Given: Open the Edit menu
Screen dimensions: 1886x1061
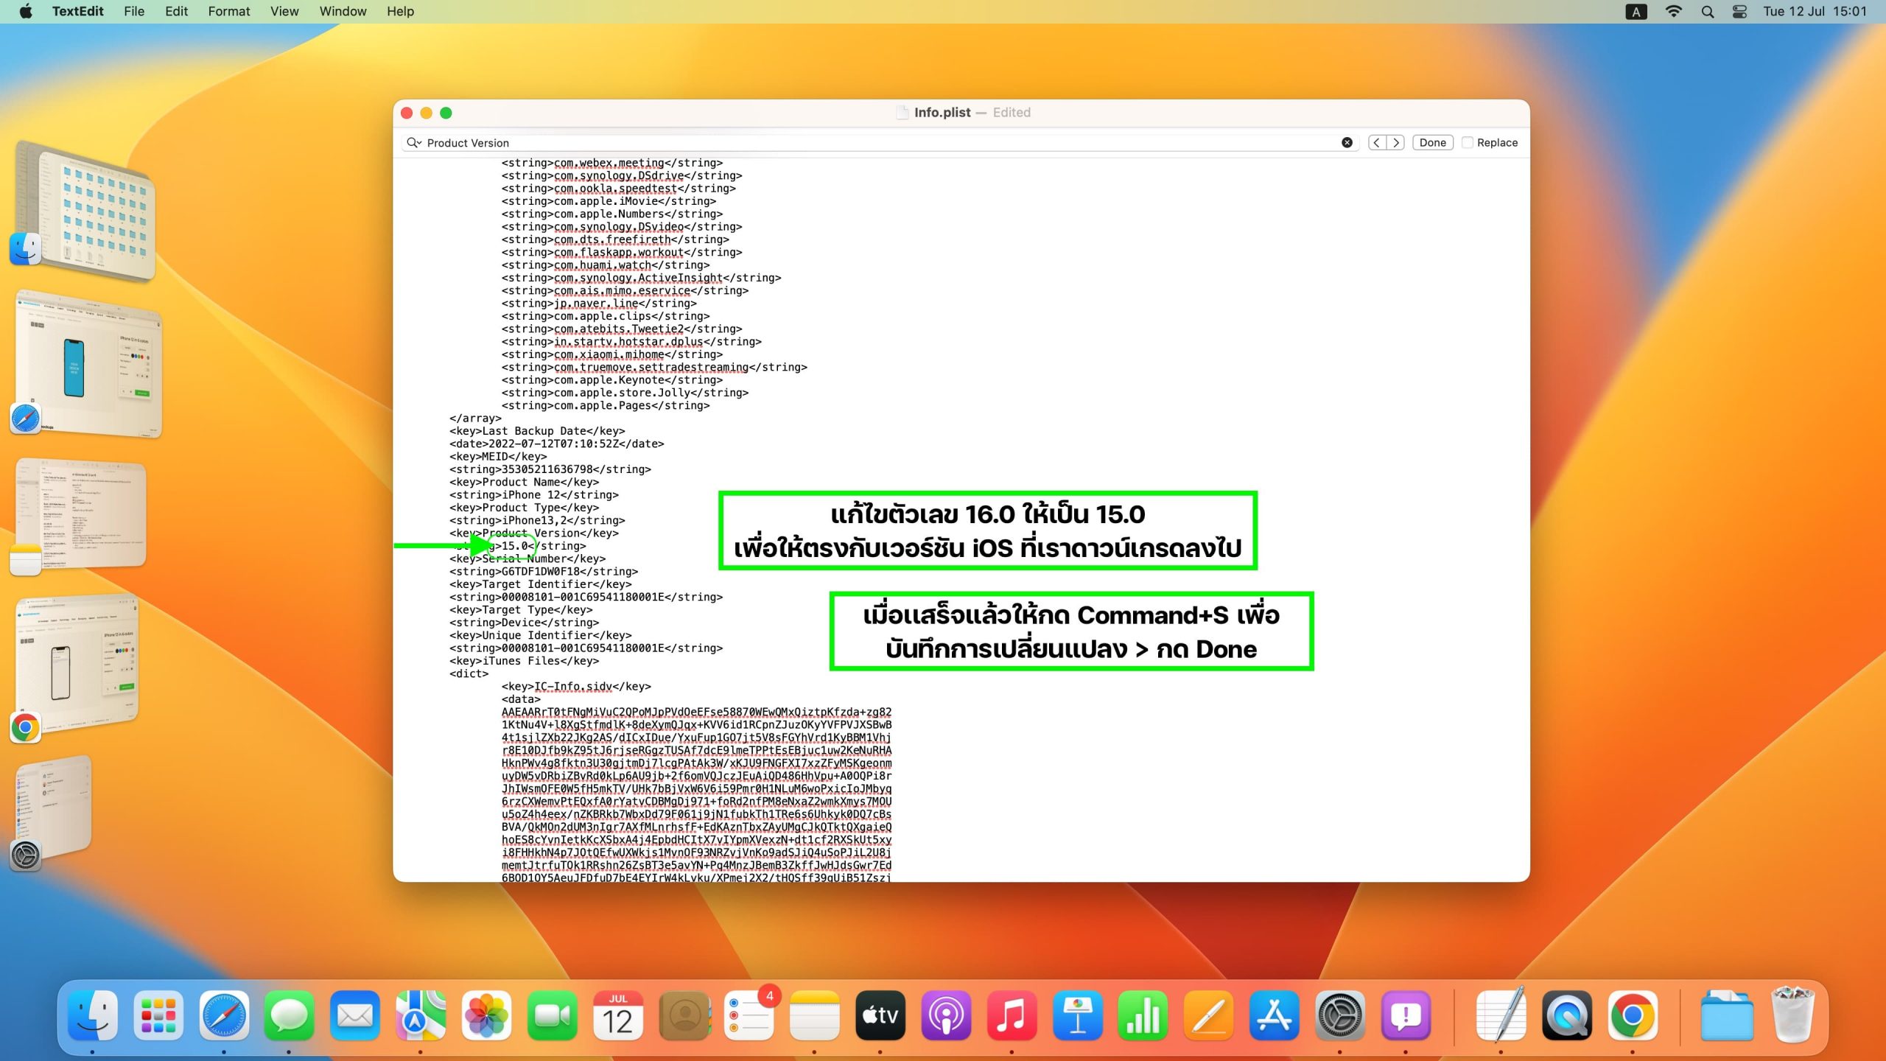Looking at the screenshot, I should click(176, 11).
